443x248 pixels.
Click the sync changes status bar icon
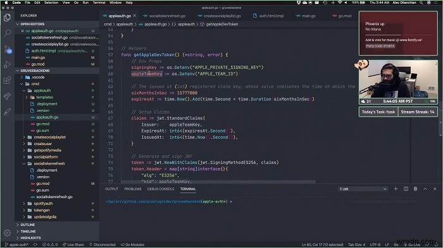pos(35,245)
